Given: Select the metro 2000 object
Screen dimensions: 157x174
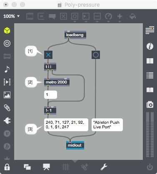Looking at the screenshot, I should (x=57, y=82).
